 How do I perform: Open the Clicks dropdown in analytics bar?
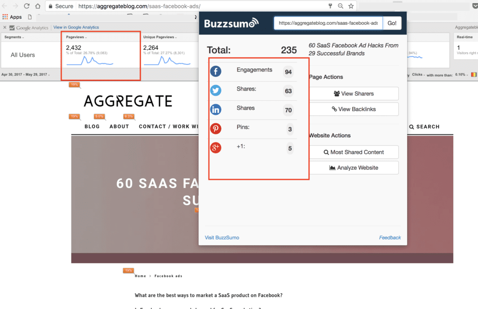[418, 75]
